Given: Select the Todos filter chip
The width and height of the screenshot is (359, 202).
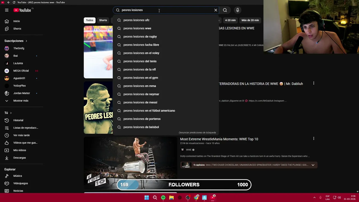Looking at the screenshot, I should pyautogui.click(x=89, y=20).
